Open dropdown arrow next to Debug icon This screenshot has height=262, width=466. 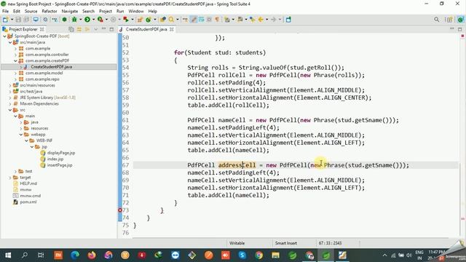(x=80, y=20)
